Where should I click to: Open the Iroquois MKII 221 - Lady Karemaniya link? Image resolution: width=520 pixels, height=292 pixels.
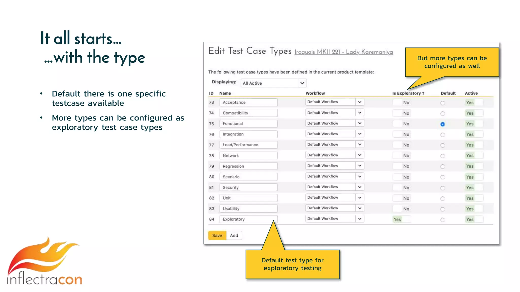pos(344,52)
